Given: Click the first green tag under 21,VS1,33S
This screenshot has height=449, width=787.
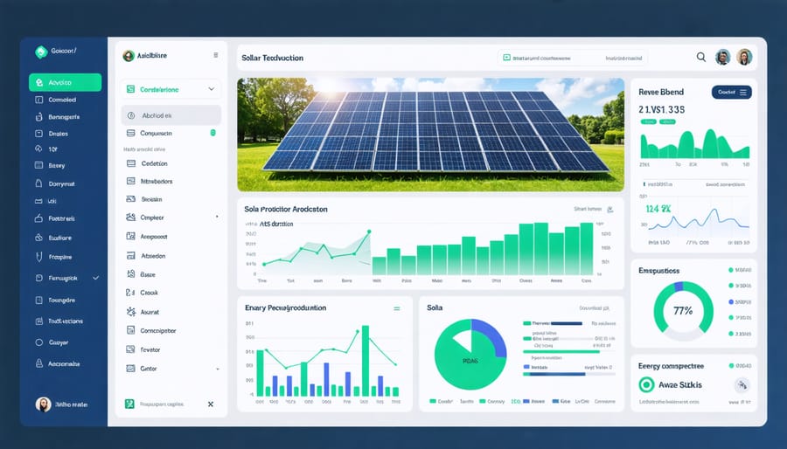Looking at the screenshot, I should (648, 121).
